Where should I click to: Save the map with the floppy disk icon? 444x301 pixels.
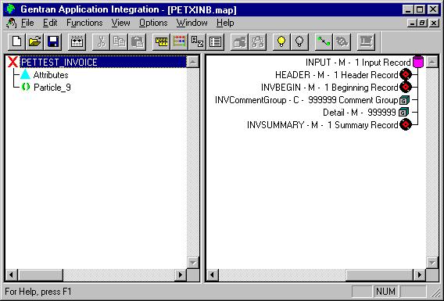[52, 42]
